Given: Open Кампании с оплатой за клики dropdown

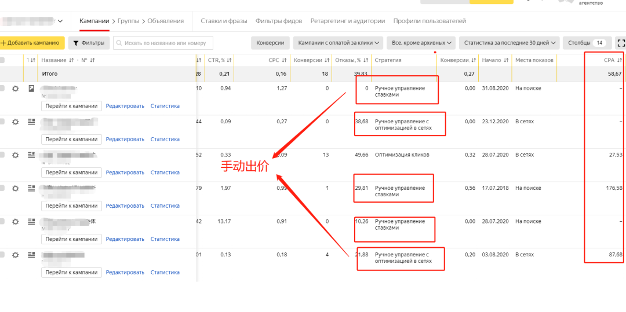Looking at the screenshot, I should pos(338,43).
